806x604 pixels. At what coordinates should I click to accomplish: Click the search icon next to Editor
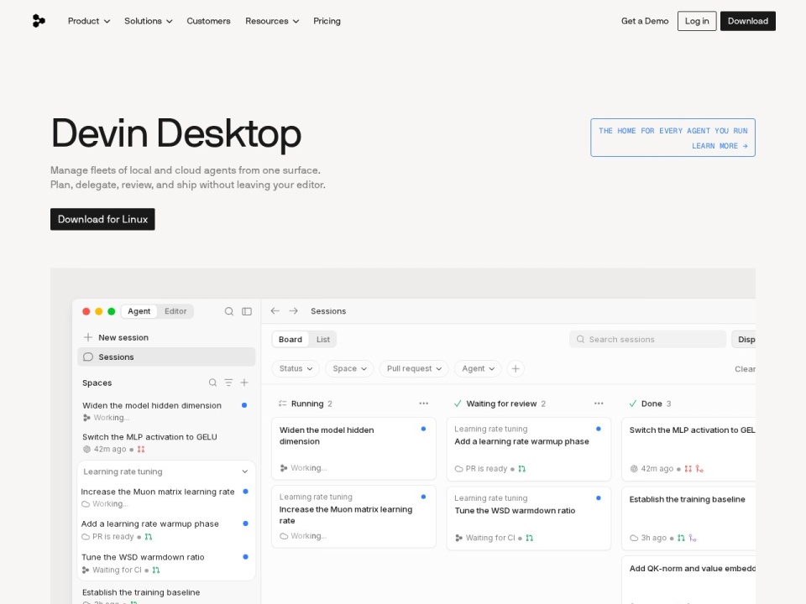[229, 311]
